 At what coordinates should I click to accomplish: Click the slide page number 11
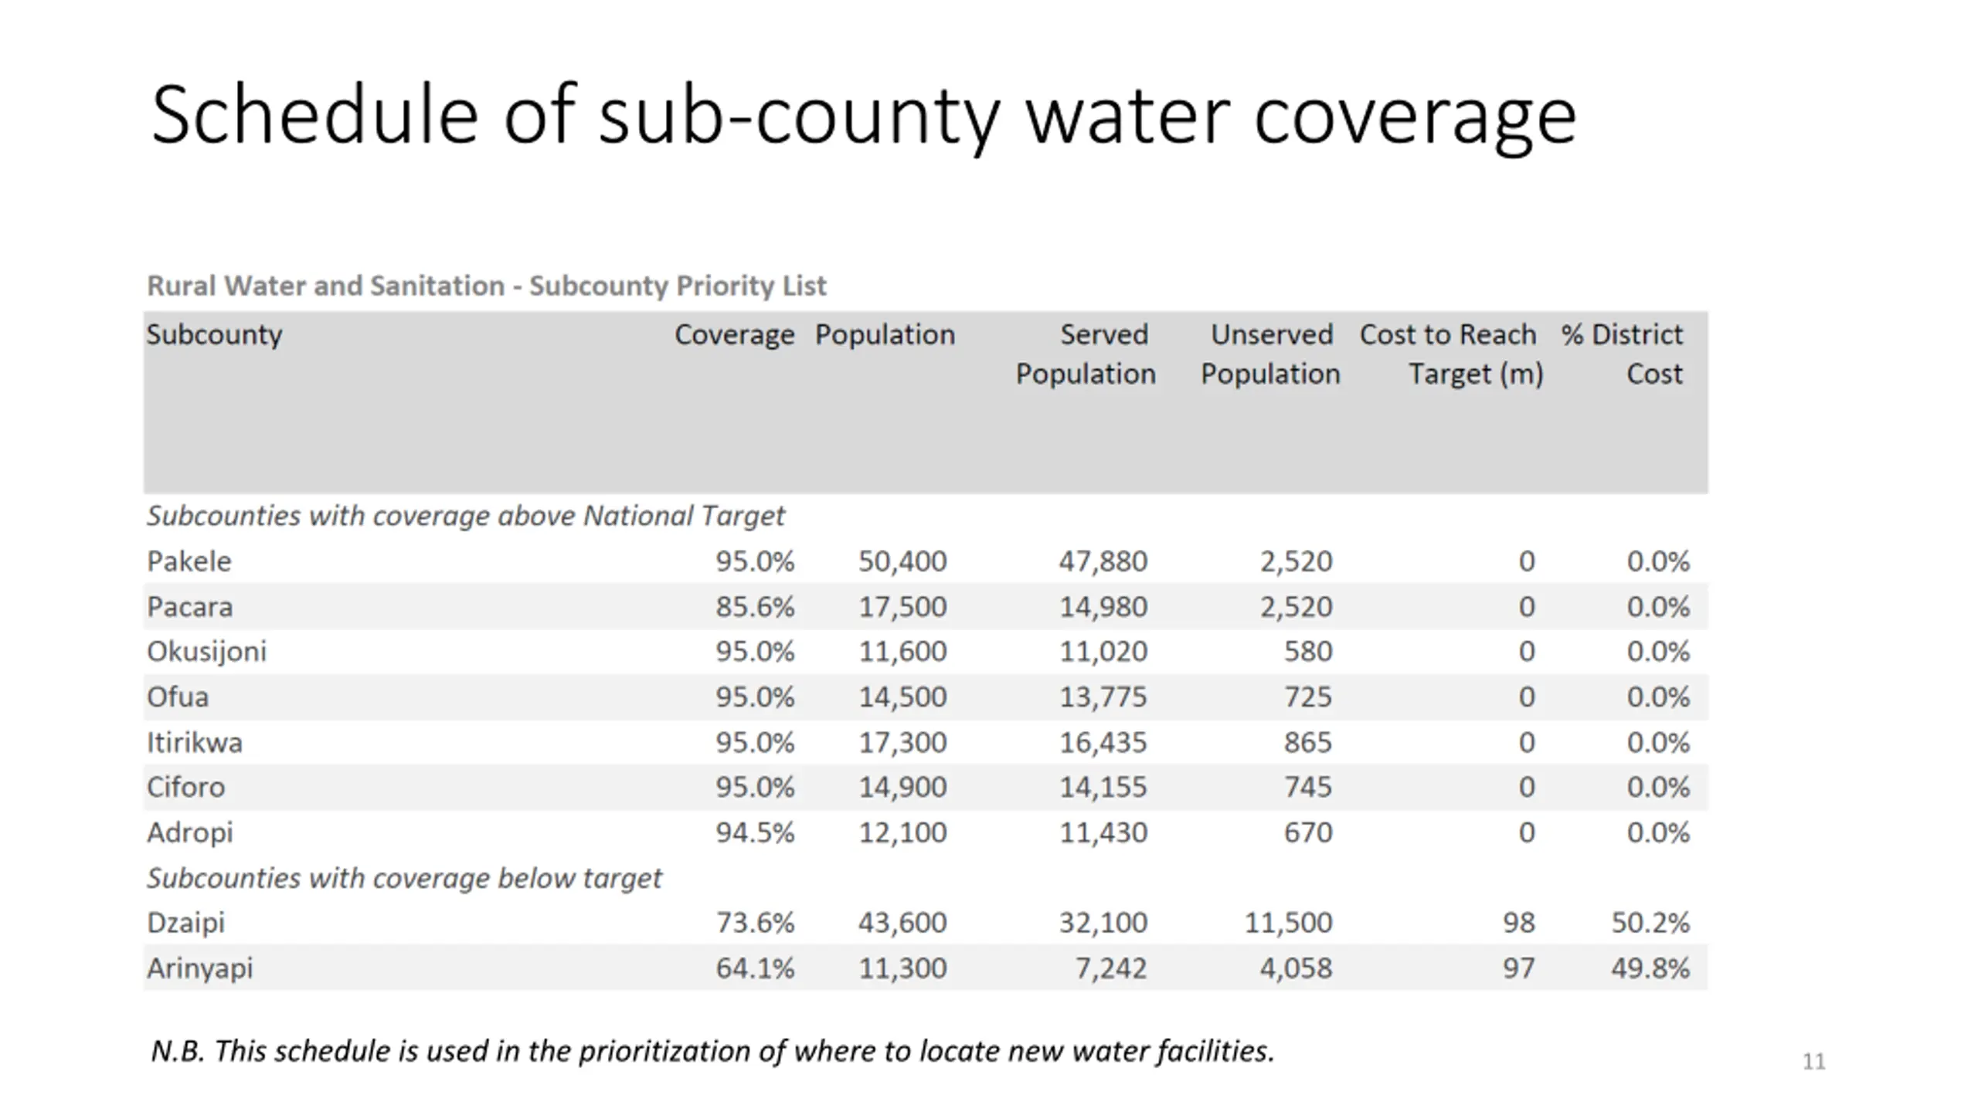pyautogui.click(x=1813, y=1062)
